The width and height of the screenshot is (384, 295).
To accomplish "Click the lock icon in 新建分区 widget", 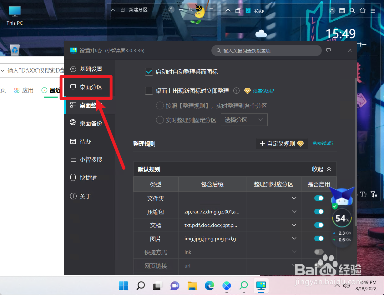I will (x=123, y=10).
